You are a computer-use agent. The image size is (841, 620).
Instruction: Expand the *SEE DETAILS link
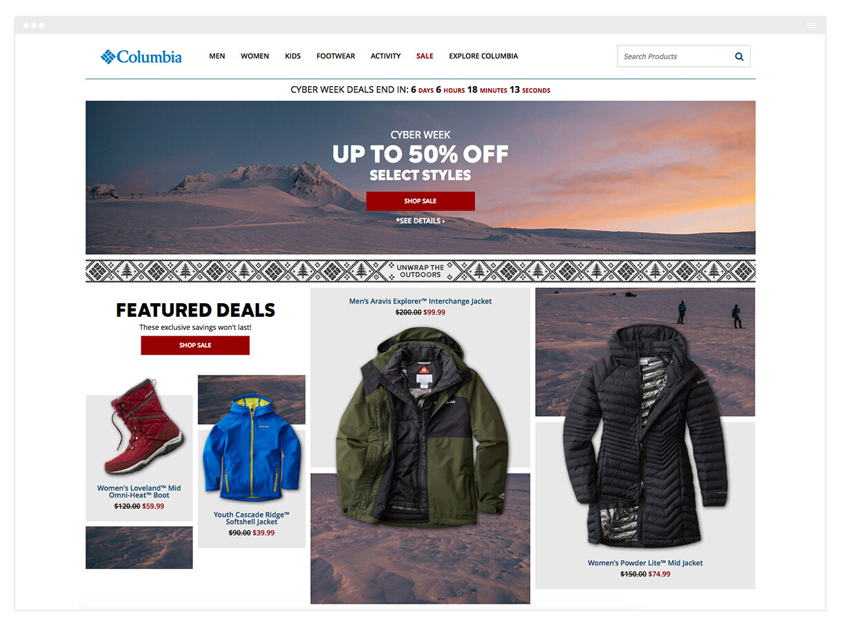point(420,221)
